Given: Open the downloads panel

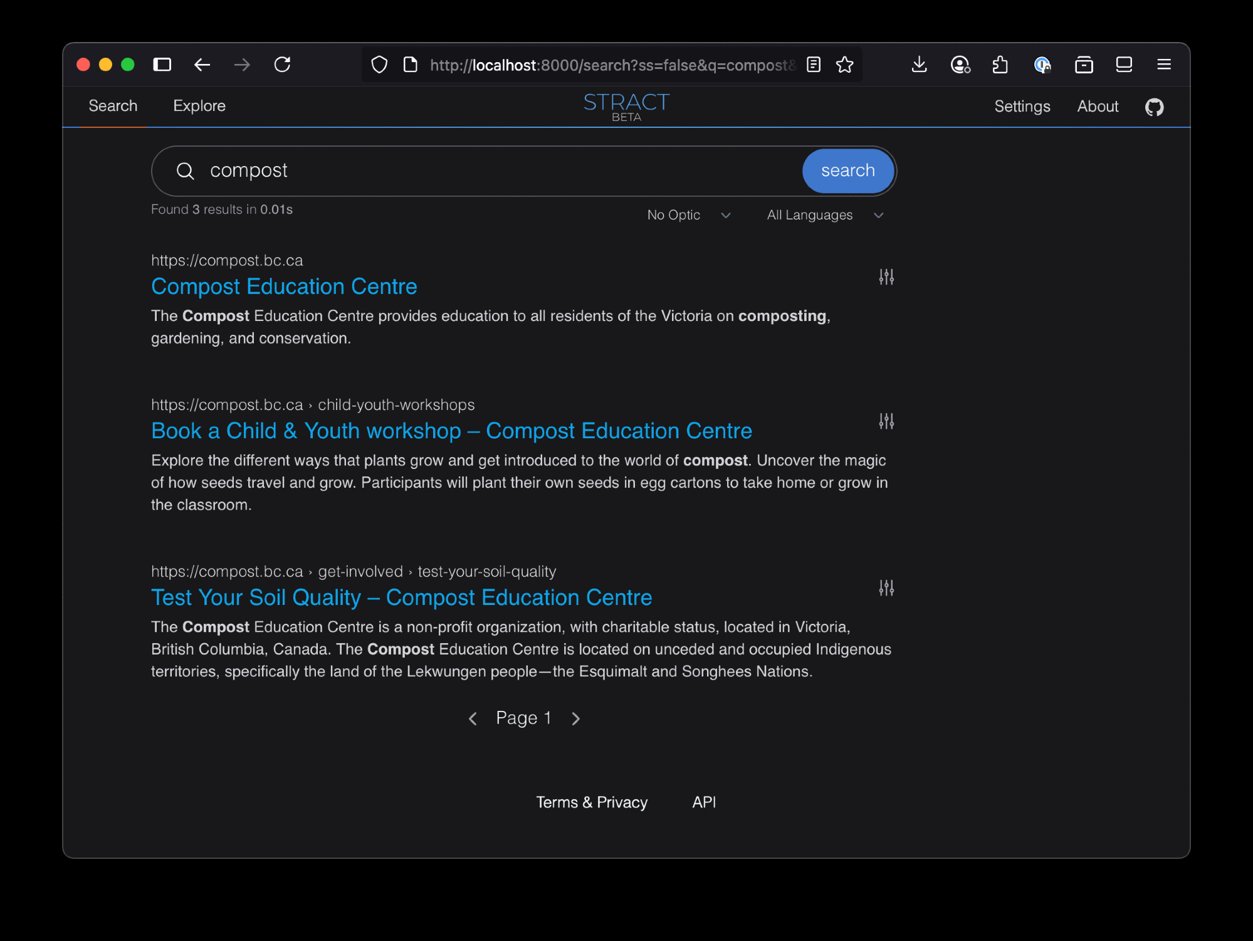Looking at the screenshot, I should tap(919, 65).
